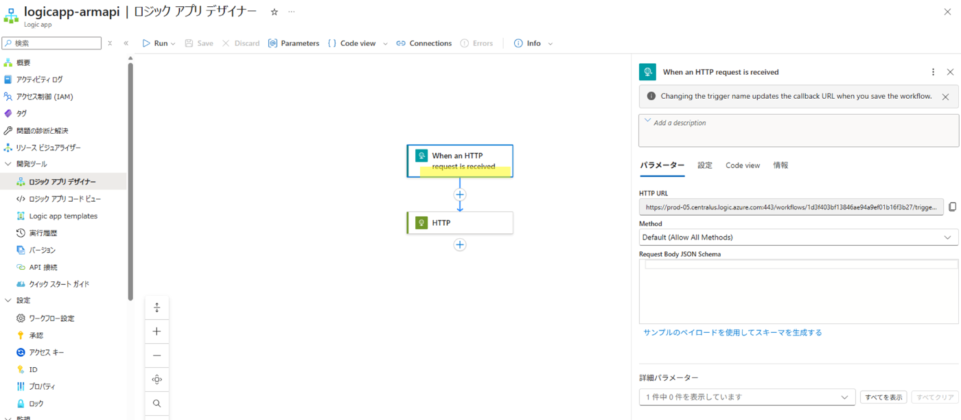Image resolution: width=961 pixels, height=420 pixels.
Task: Switch to the panel Code view tab
Action: 743,165
